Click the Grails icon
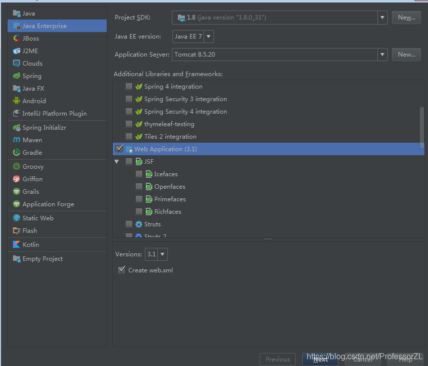428x366 pixels. click(17, 191)
